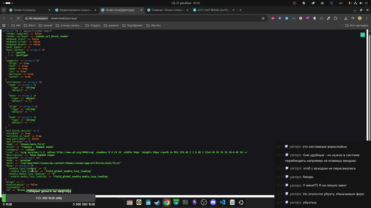371x208 pixels.
Task: Open 'Все закладки' all bookmarks folder
Action: click(357, 25)
